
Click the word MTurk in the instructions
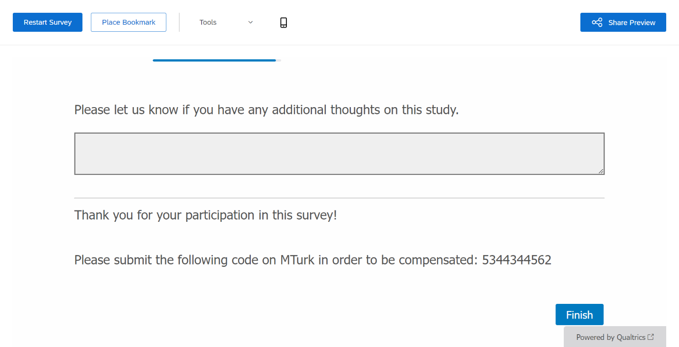point(297,260)
